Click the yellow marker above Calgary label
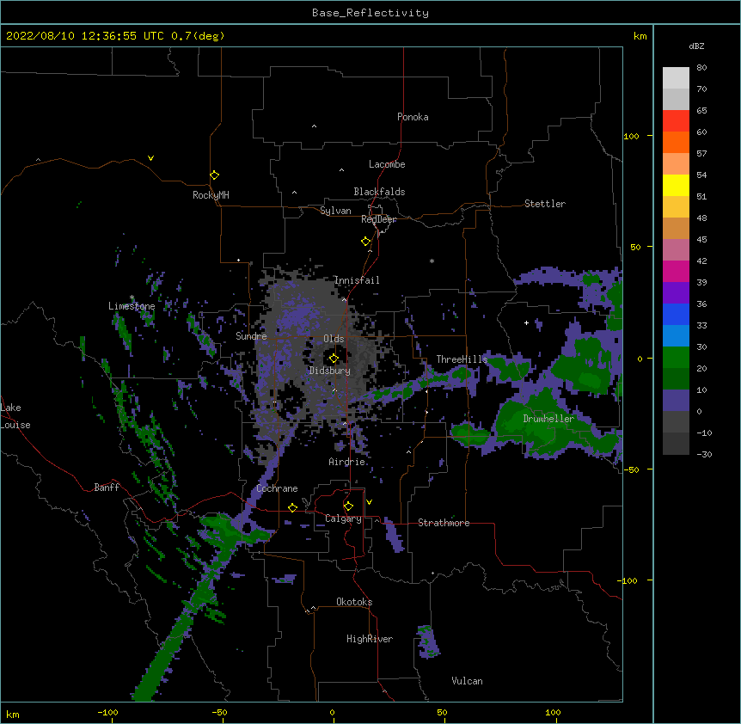This screenshot has width=741, height=724. click(x=348, y=506)
